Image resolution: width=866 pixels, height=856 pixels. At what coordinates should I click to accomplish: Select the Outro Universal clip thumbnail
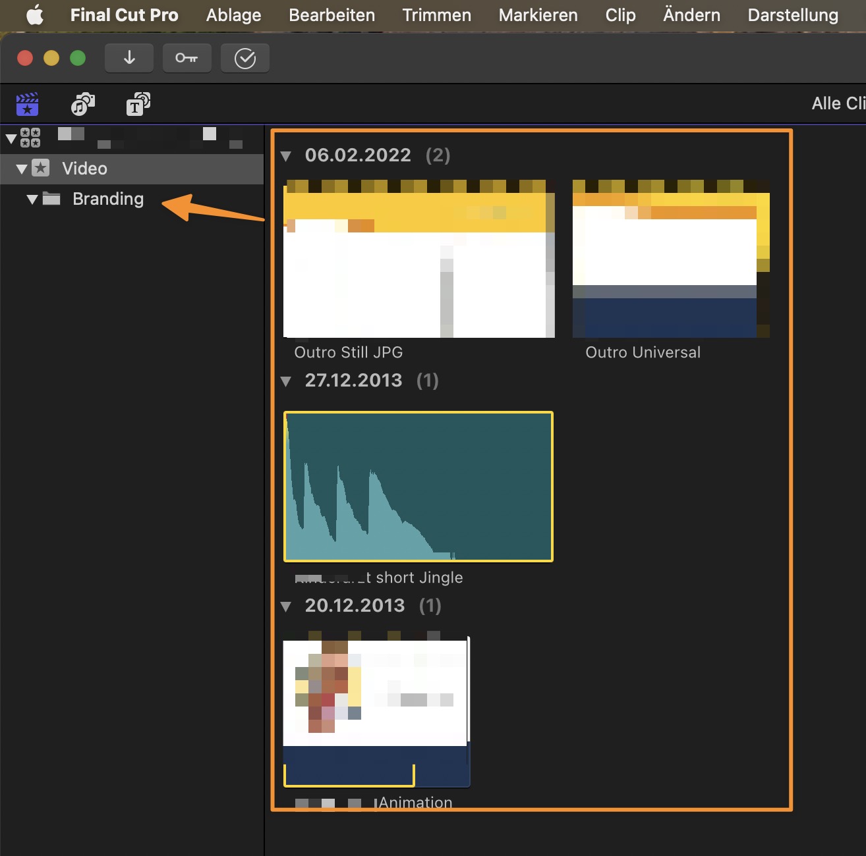click(x=670, y=259)
